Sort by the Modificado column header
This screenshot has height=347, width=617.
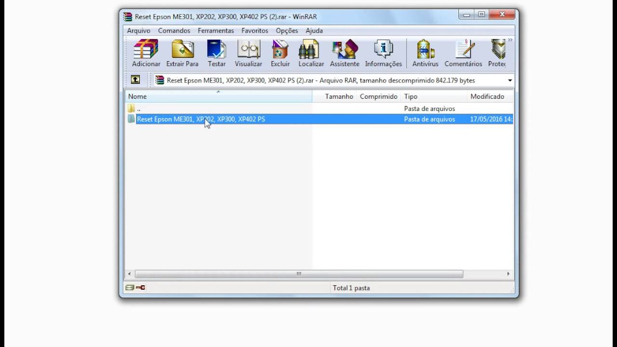[490, 96]
